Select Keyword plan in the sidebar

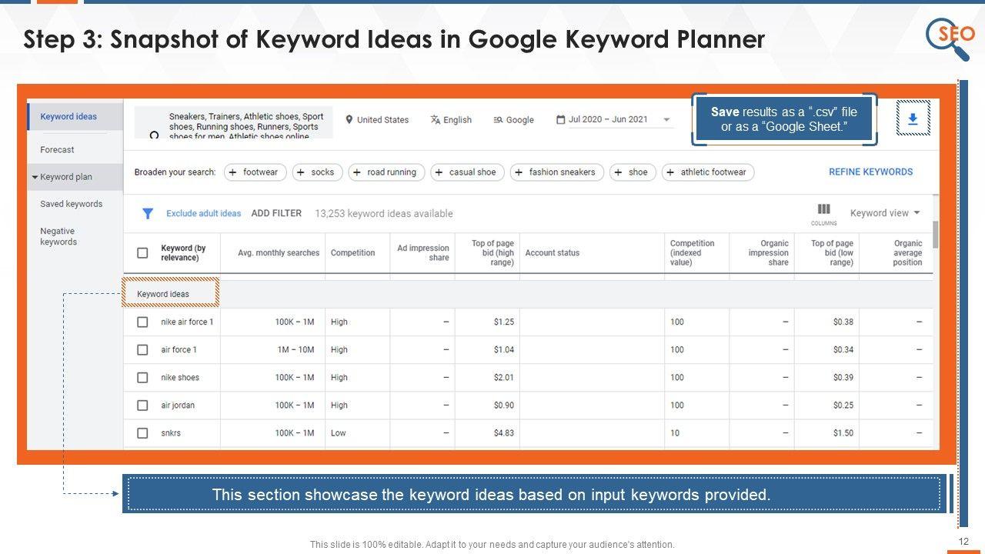coord(66,177)
